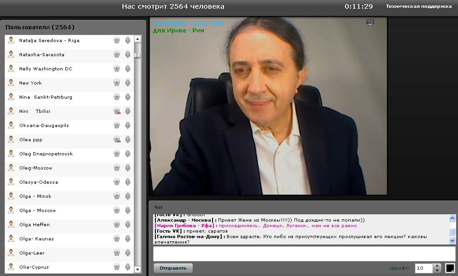Screen dimensions: 458x276
Task: Click user list scrollbar up arrow
Action: tap(138, 39)
